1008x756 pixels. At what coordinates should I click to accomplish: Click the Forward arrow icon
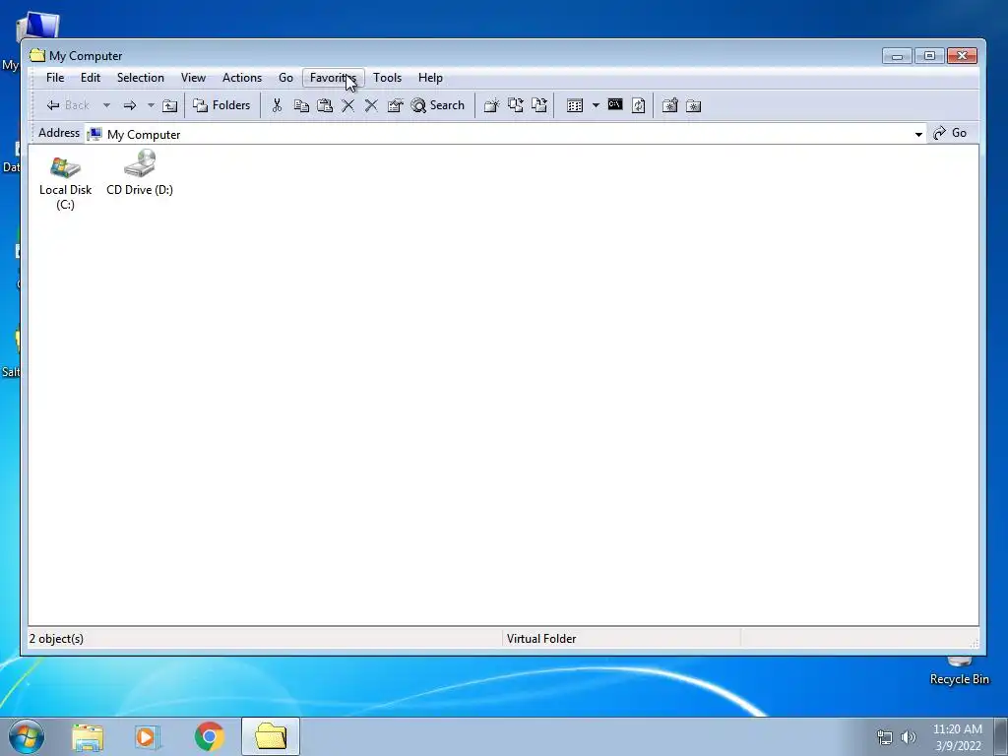(x=130, y=105)
